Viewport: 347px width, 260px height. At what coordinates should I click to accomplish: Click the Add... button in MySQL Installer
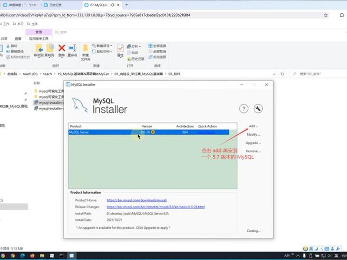(x=253, y=126)
